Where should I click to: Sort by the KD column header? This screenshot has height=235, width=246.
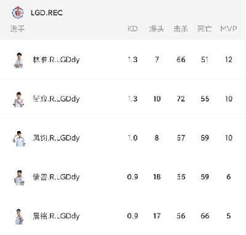(x=133, y=29)
